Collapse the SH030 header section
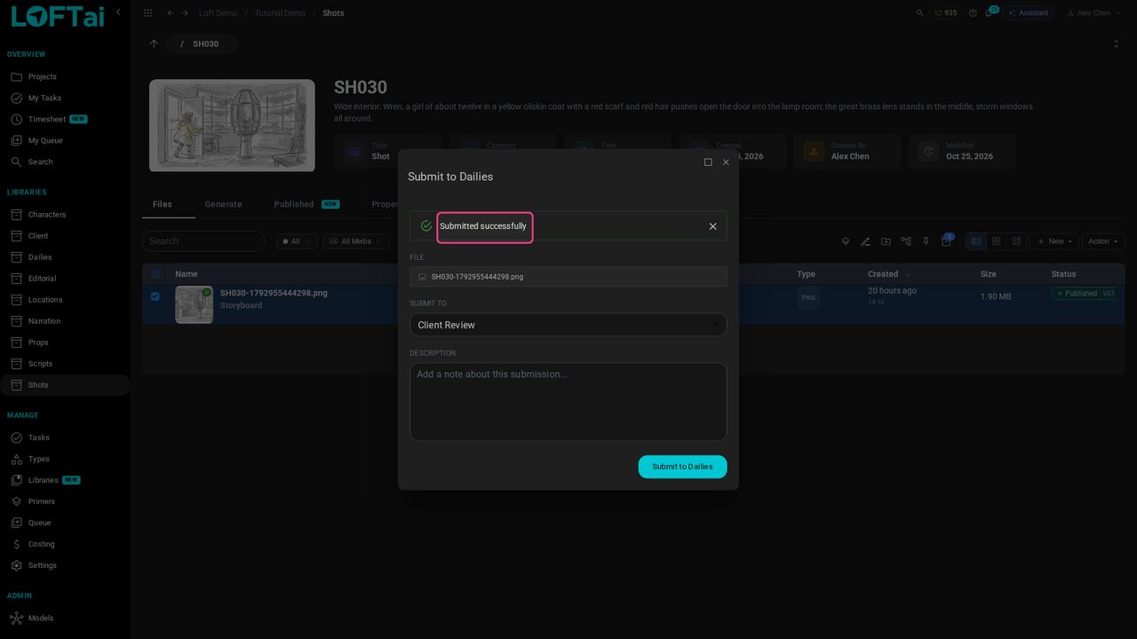1137x639 pixels. pyautogui.click(x=1117, y=43)
